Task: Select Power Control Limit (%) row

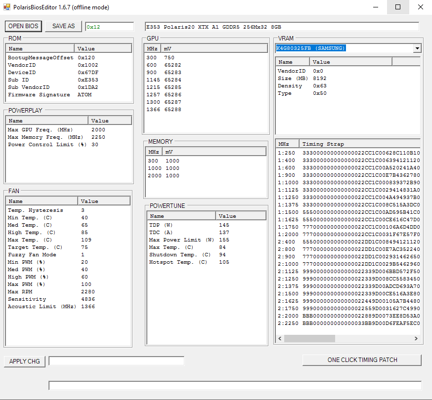Action: coord(69,145)
